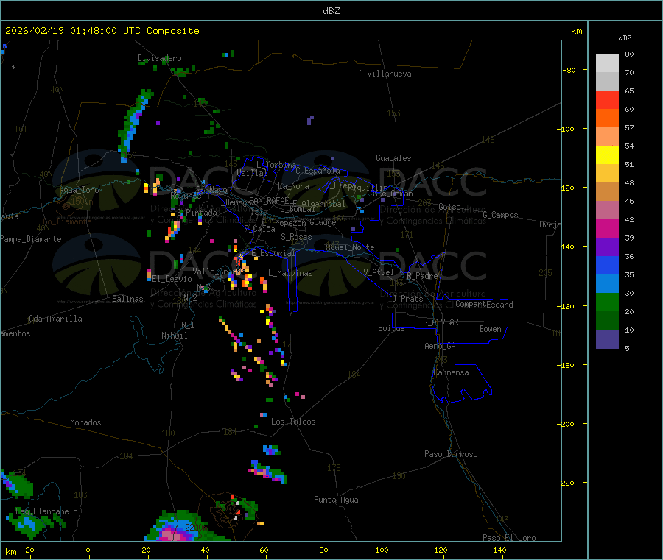The height and width of the screenshot is (560, 663).
Task: Click the 'V_Atuel' place label
Action: coord(379,272)
